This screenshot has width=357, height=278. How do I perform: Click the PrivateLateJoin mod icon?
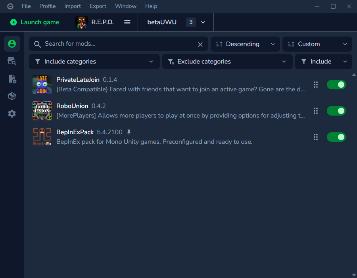click(42, 85)
